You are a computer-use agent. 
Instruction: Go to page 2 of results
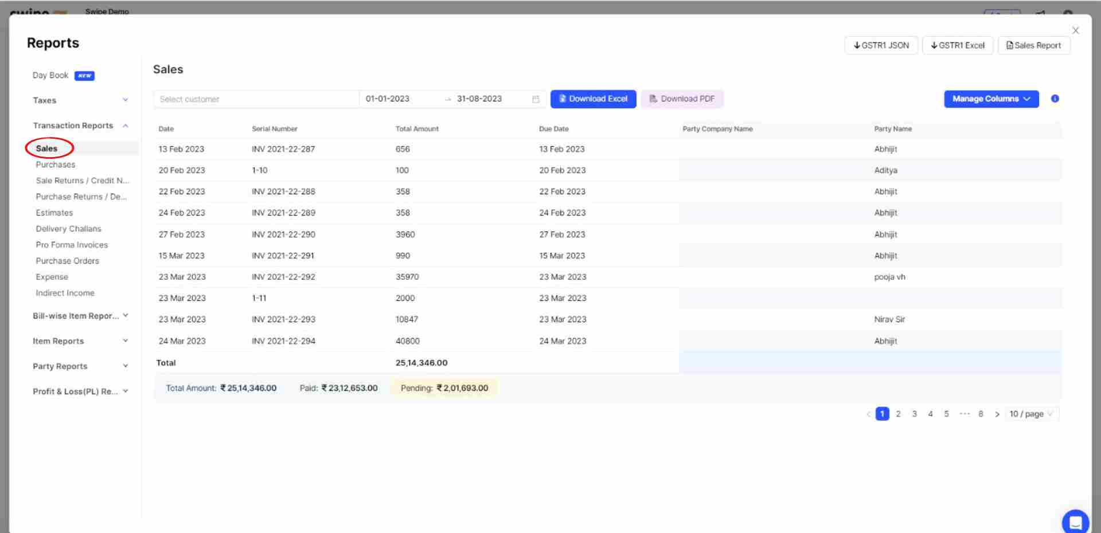point(898,414)
